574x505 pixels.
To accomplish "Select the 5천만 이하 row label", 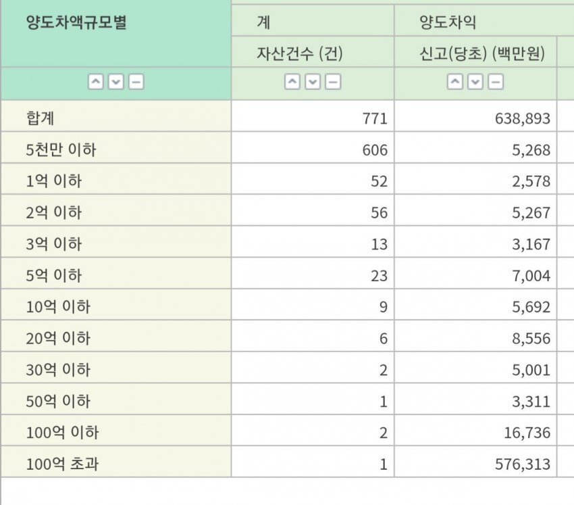I will (61, 150).
